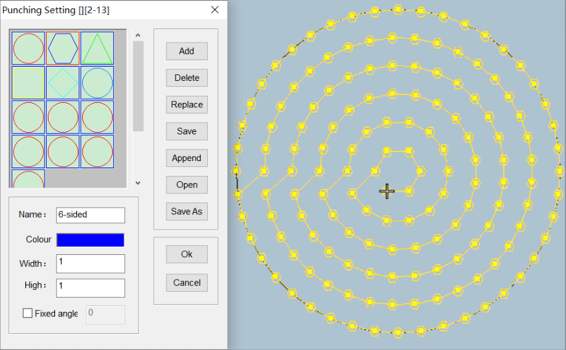Click the Save button
Image resolution: width=566 pixels, height=350 pixels.
coord(187,131)
